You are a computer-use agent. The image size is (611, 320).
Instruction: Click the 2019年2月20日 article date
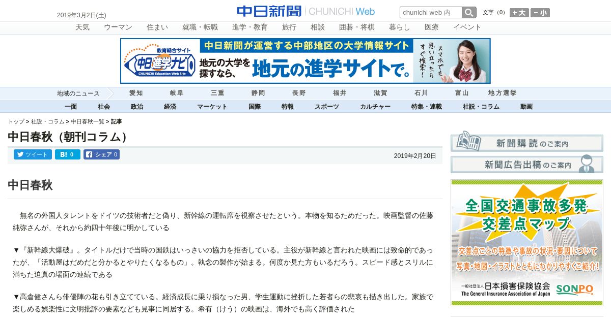pos(415,156)
